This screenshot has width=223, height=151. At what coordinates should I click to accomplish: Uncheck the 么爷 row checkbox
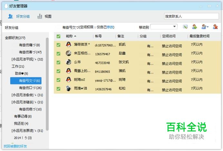(58, 62)
